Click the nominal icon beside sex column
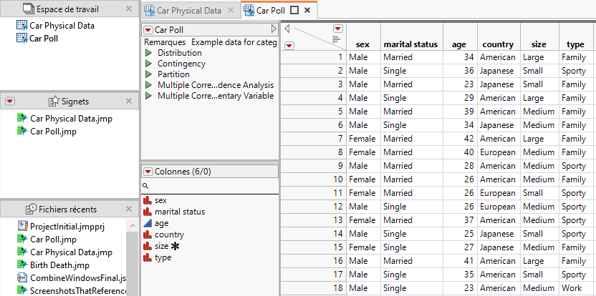Viewport: 596px width, 296px height. (148, 200)
